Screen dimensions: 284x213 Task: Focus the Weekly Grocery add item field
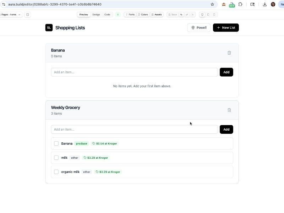[134, 129]
